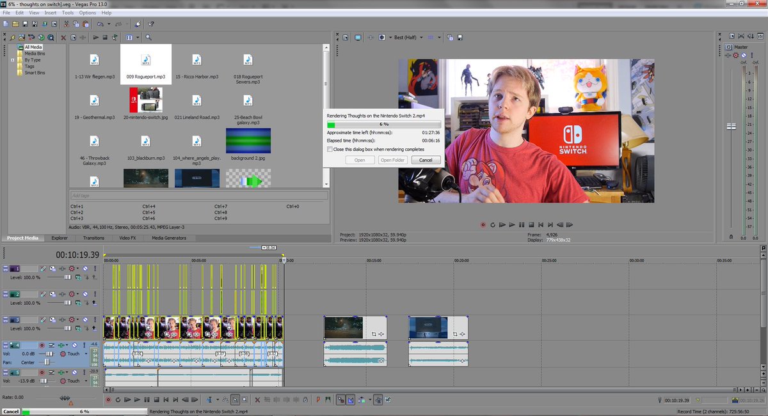Click the Insert Marker orange flag icon

(x=318, y=400)
